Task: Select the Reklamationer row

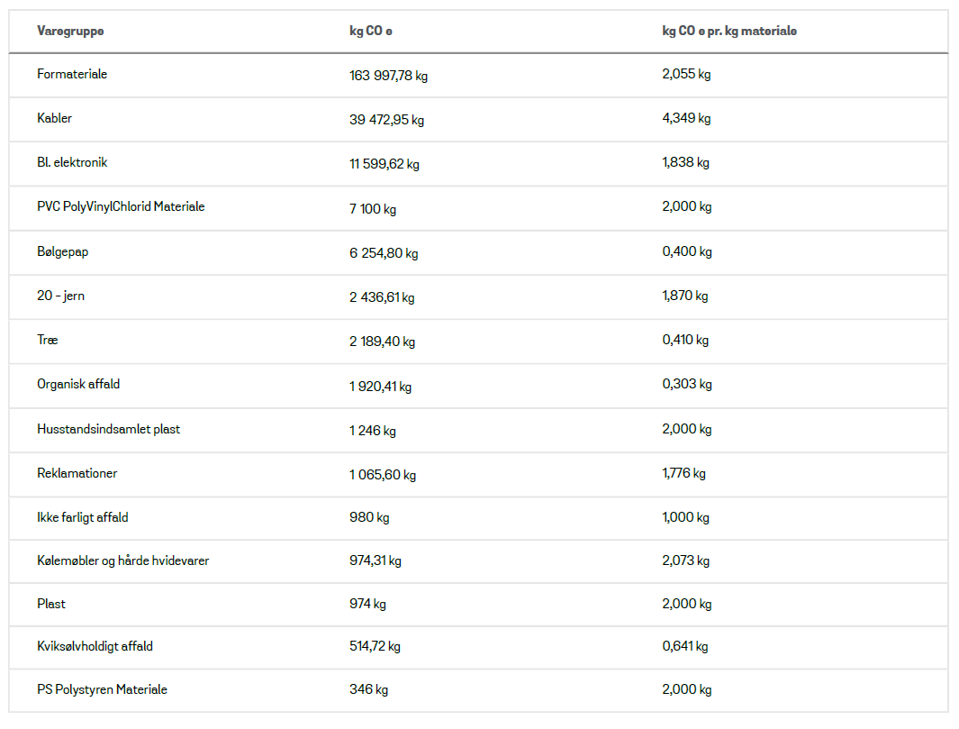Action: click(x=478, y=474)
